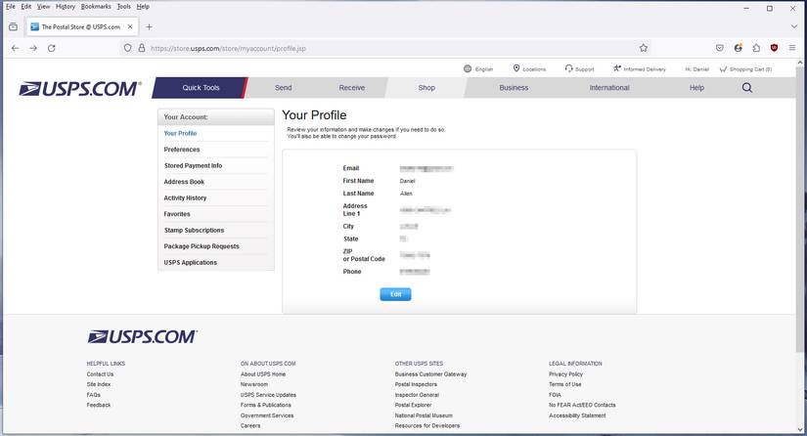Open the Shopping Cart icon
Viewport: 807px width, 436px height.
click(723, 69)
